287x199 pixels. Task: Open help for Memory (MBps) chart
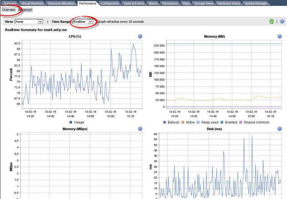[140, 129]
